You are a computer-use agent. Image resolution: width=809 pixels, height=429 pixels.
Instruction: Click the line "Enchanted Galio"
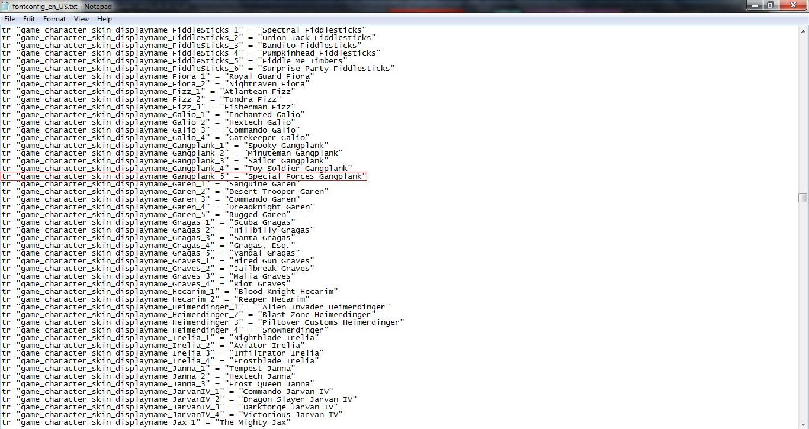[x=153, y=114]
